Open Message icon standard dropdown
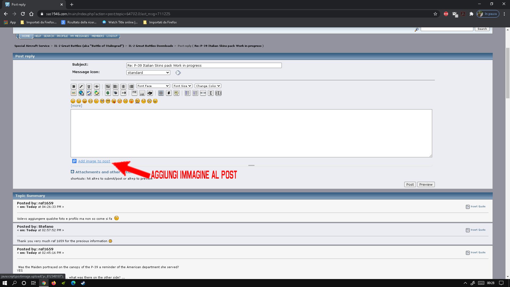510x287 pixels. tap(148, 73)
